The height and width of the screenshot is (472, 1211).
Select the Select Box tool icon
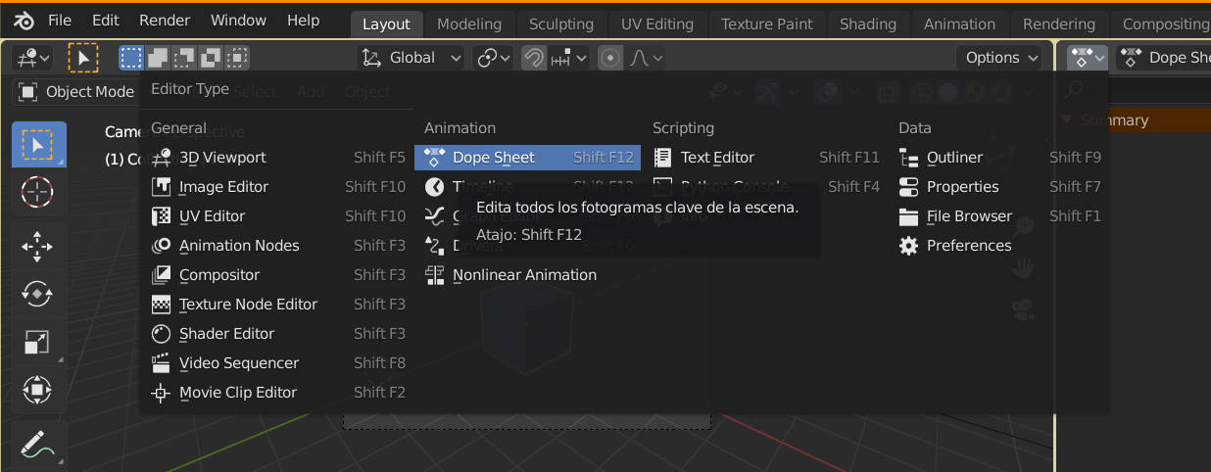pyautogui.click(x=37, y=145)
